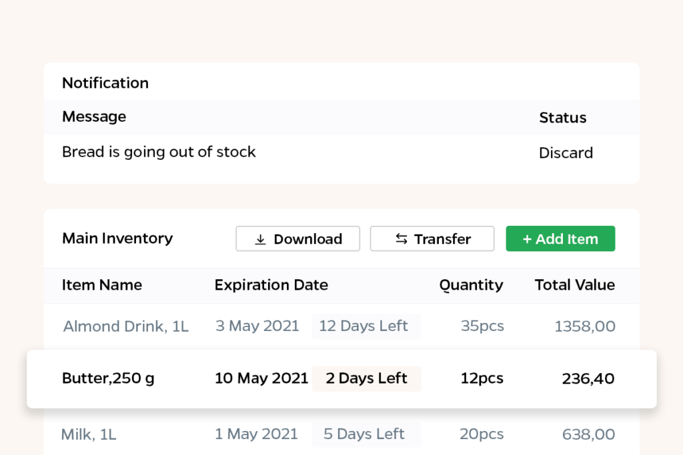This screenshot has width=683, height=455.
Task: Sort by Quantity column header
Action: pyautogui.click(x=472, y=285)
